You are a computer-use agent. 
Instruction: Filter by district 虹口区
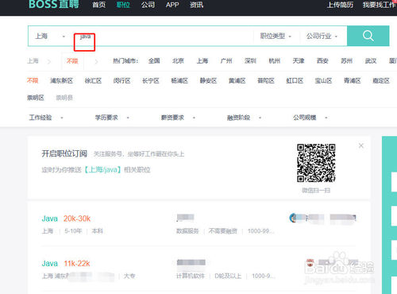click(x=295, y=80)
